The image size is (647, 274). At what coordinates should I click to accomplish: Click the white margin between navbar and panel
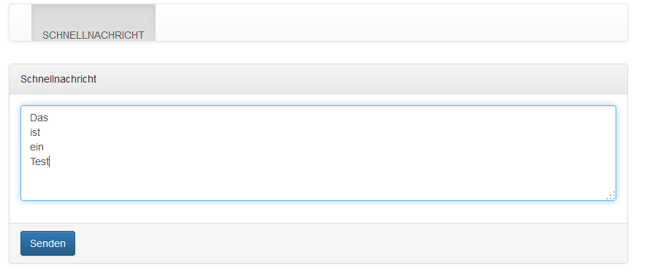pyautogui.click(x=318, y=53)
